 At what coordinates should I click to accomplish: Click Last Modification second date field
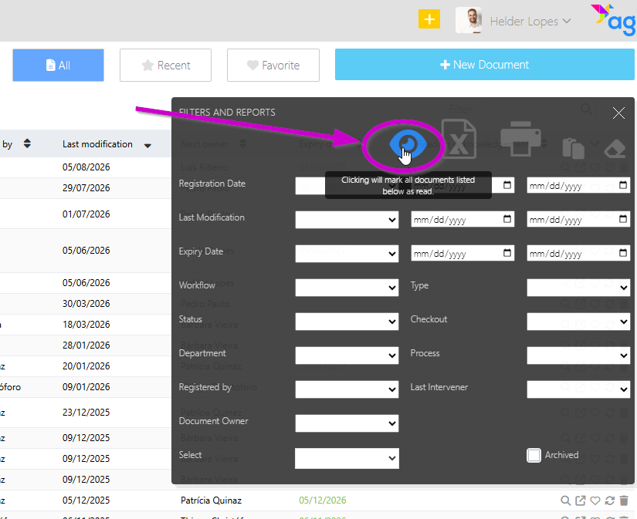pos(578,220)
